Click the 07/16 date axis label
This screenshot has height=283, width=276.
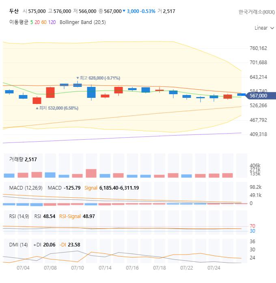pos(132,268)
